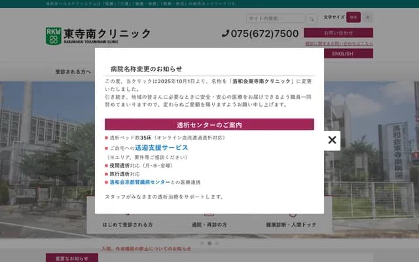Close the clinic name change popup
Screen dimensions: 419x262
[x=332, y=140]
